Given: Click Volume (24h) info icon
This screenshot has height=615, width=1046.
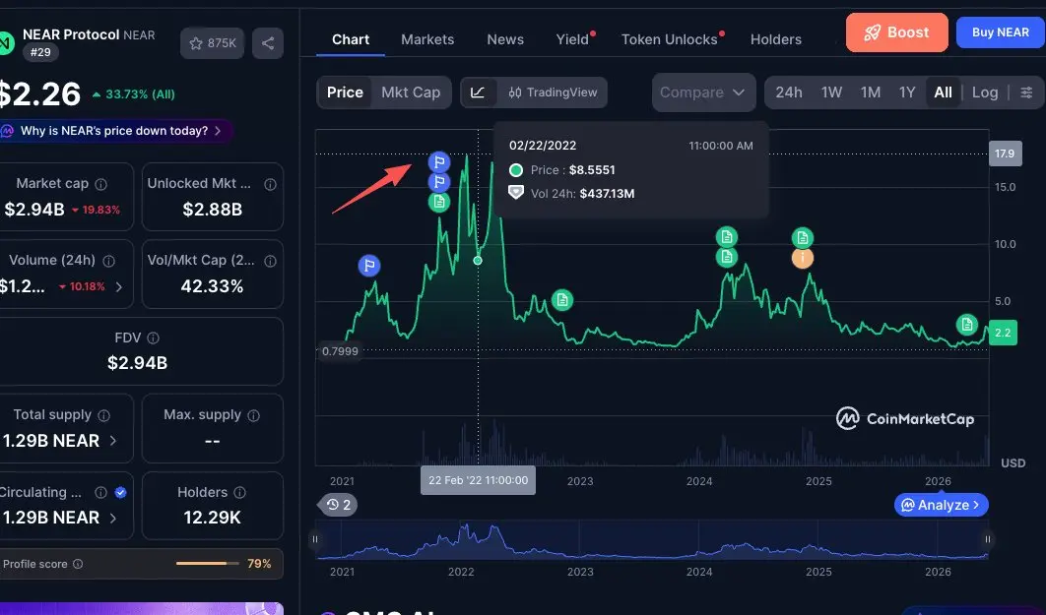Looking at the screenshot, I should pos(108,261).
